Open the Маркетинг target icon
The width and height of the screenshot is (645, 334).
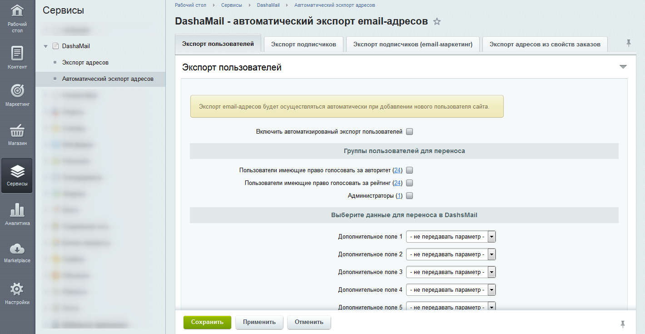coord(17,91)
